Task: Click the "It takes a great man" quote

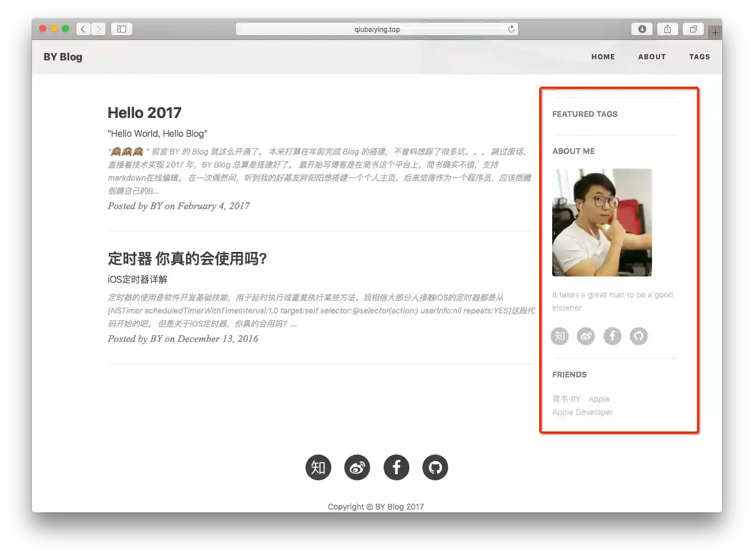Action: click(613, 301)
